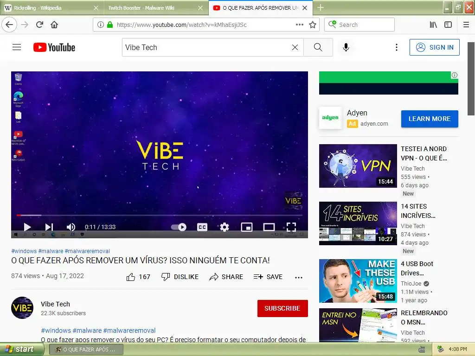
Task: Reload the current page
Action: tap(39, 25)
